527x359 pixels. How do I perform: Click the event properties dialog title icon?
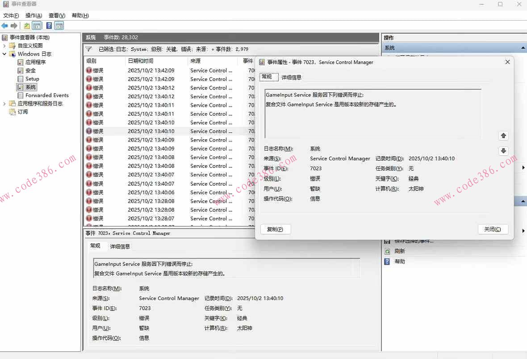pos(262,62)
